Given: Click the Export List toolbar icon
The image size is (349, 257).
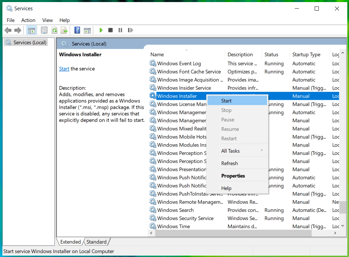Looking at the screenshot, I should click(64, 30).
